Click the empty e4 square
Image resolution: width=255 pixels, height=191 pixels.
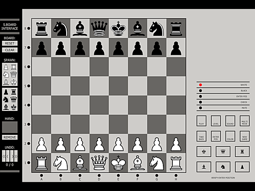pyautogui.click(x=119, y=105)
